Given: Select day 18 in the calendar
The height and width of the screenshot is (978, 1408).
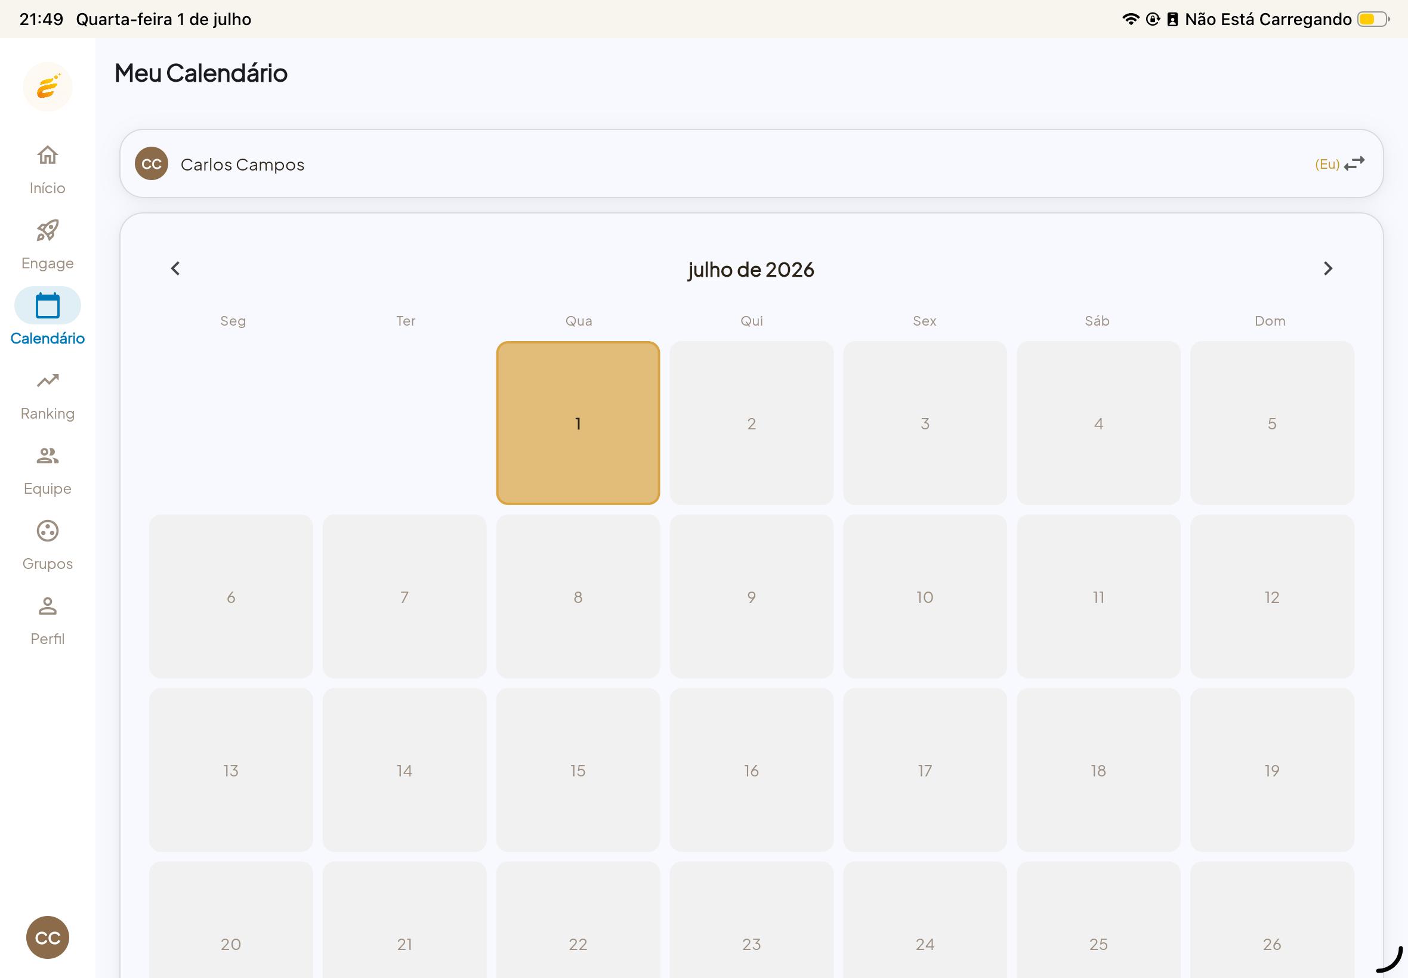Looking at the screenshot, I should tap(1098, 770).
